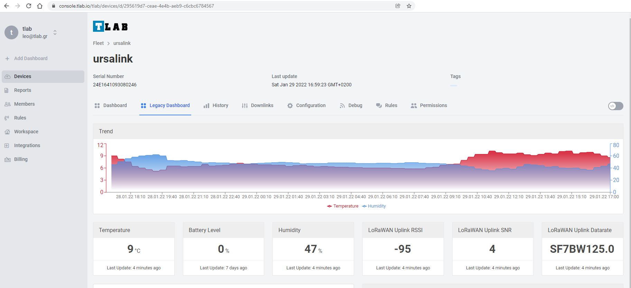Viewport: 631px width, 288px height.
Task: Click the ursalink page title
Action: click(113, 59)
